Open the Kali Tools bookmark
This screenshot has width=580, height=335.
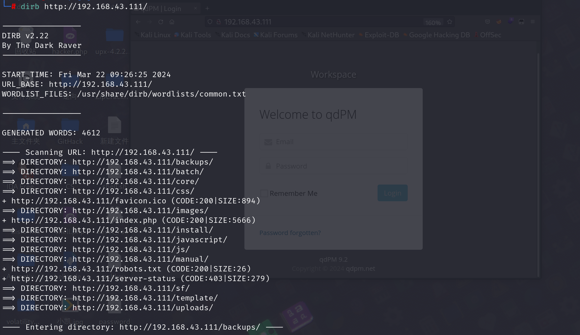pos(193,35)
